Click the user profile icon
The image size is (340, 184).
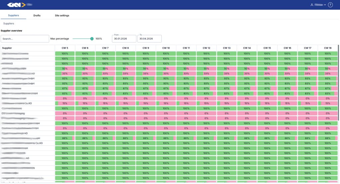[x=312, y=5]
